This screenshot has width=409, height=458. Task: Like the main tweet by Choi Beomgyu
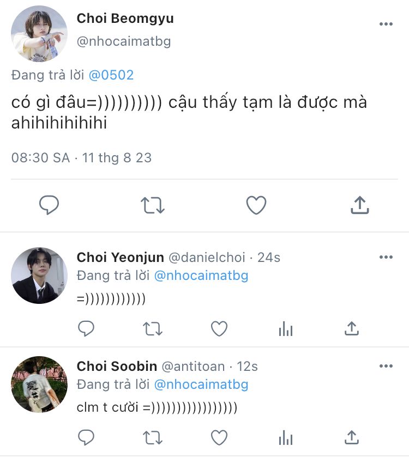point(256,205)
